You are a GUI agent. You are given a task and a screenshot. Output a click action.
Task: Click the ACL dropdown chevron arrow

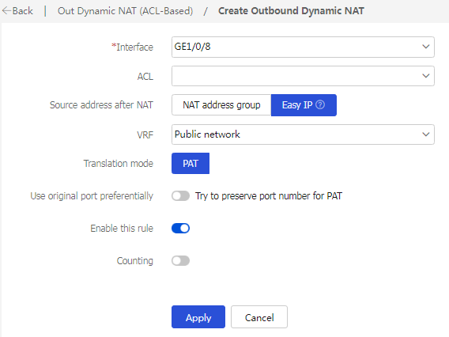pyautogui.click(x=426, y=76)
